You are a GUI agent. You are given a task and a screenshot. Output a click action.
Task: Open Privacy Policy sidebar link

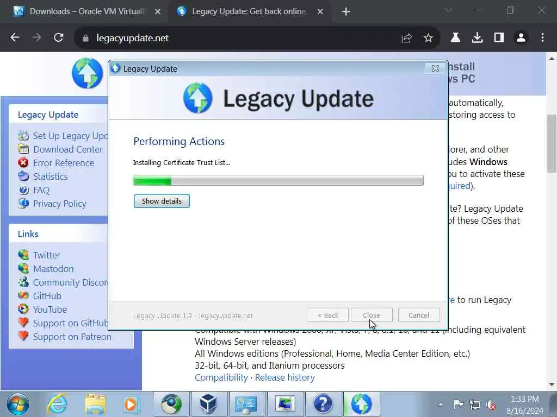pyautogui.click(x=60, y=204)
